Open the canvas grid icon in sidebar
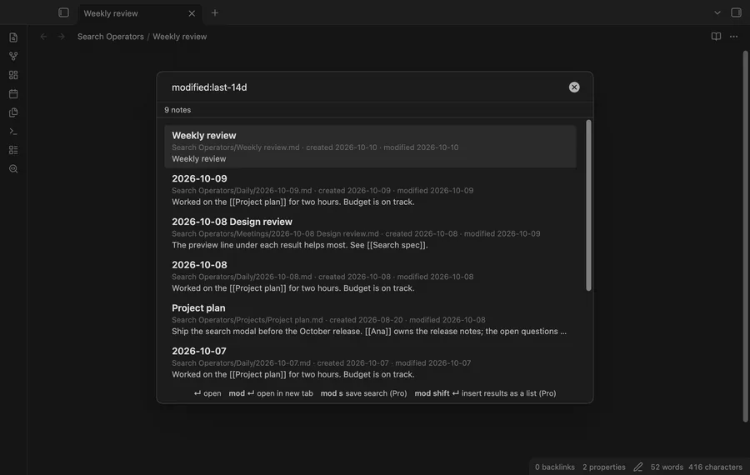This screenshot has height=475, width=750. (x=13, y=75)
